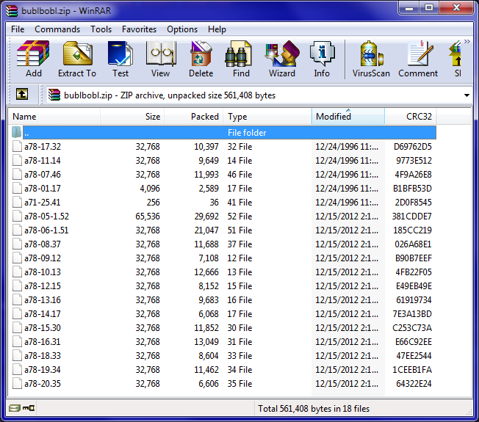Screen dimensions: 479x422
Task: Sort by Name column header
Action: point(54,116)
